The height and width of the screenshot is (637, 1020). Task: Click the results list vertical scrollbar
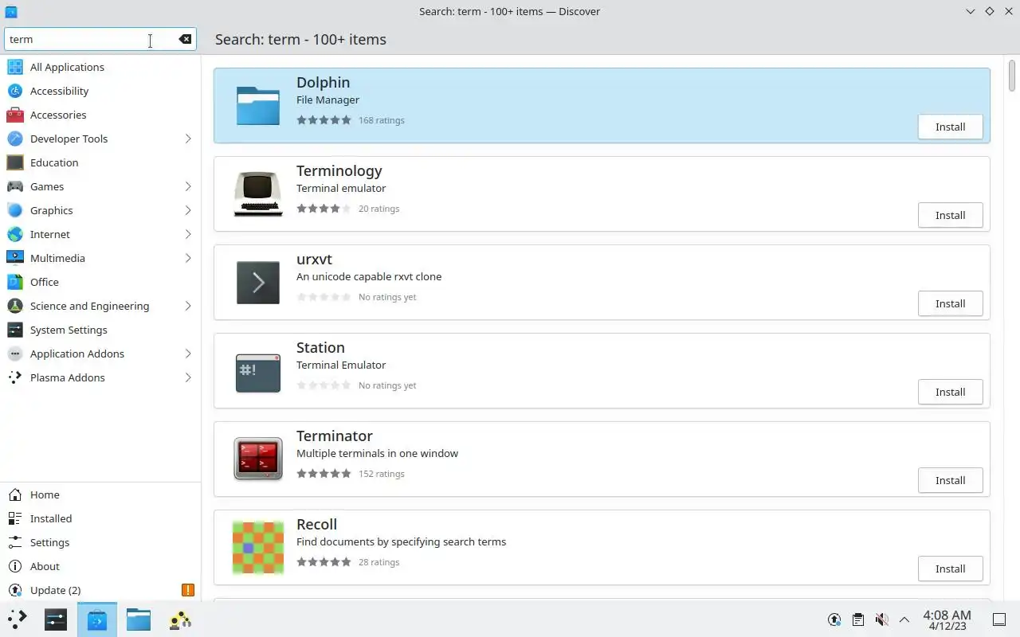click(1012, 76)
